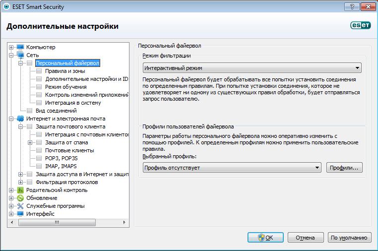Image resolution: width=378 pixels, height=251 pixels.
Task: Click the page icon beside POP3, POP3S
Action: (39, 158)
